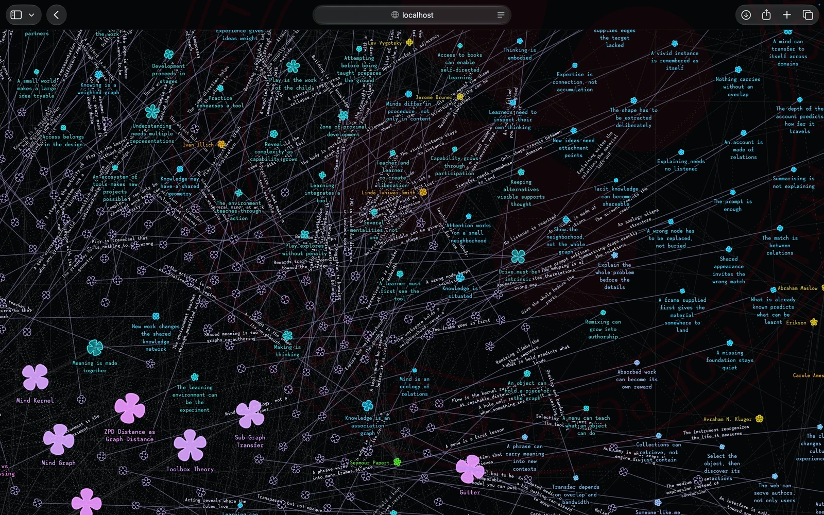Click 'Attention works on a small neighborhood' label
Image resolution: width=824 pixels, height=515 pixels.
(x=468, y=233)
